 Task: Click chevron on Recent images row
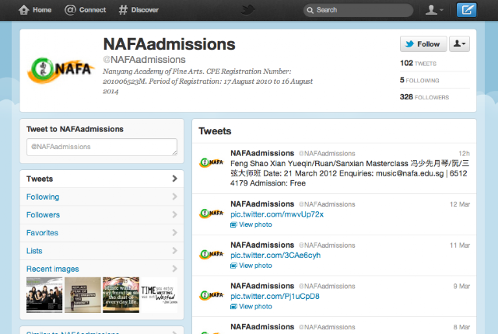tap(174, 269)
